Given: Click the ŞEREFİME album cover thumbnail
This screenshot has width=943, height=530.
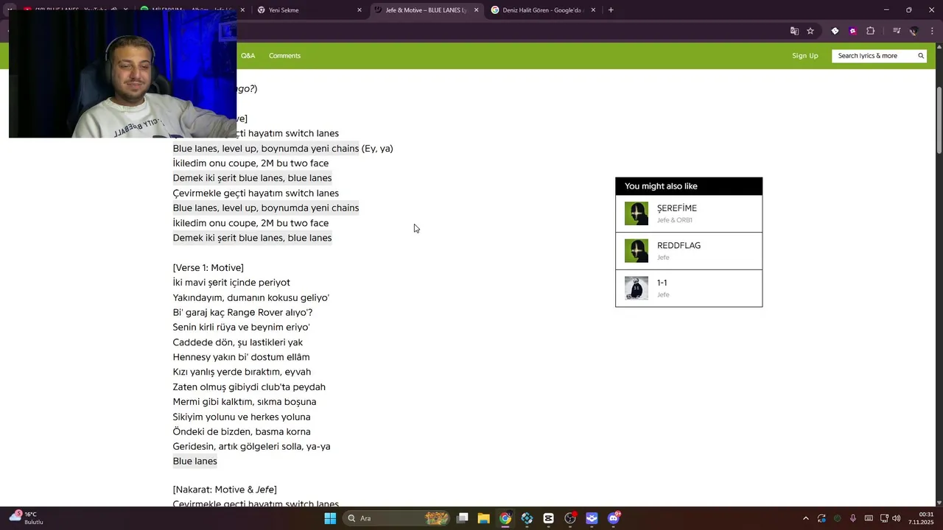Looking at the screenshot, I should coord(637,213).
